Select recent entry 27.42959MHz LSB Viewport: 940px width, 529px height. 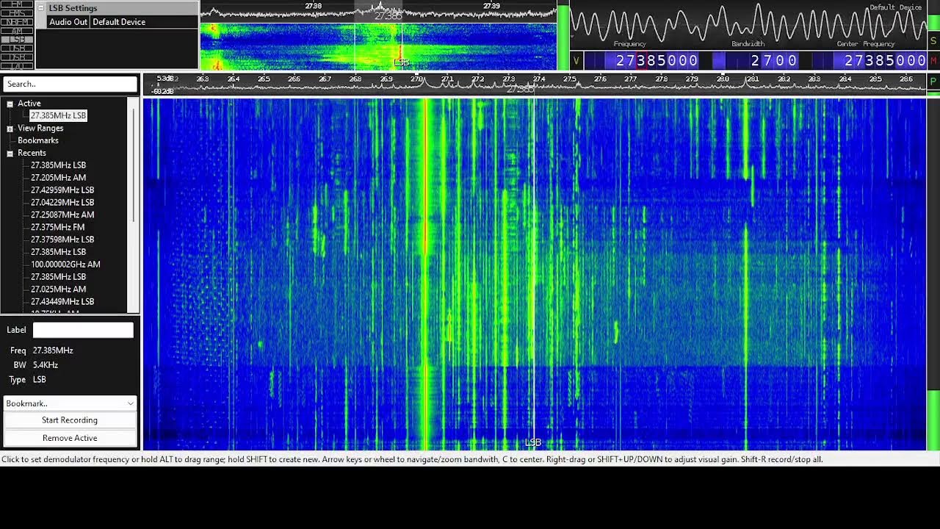pos(62,190)
